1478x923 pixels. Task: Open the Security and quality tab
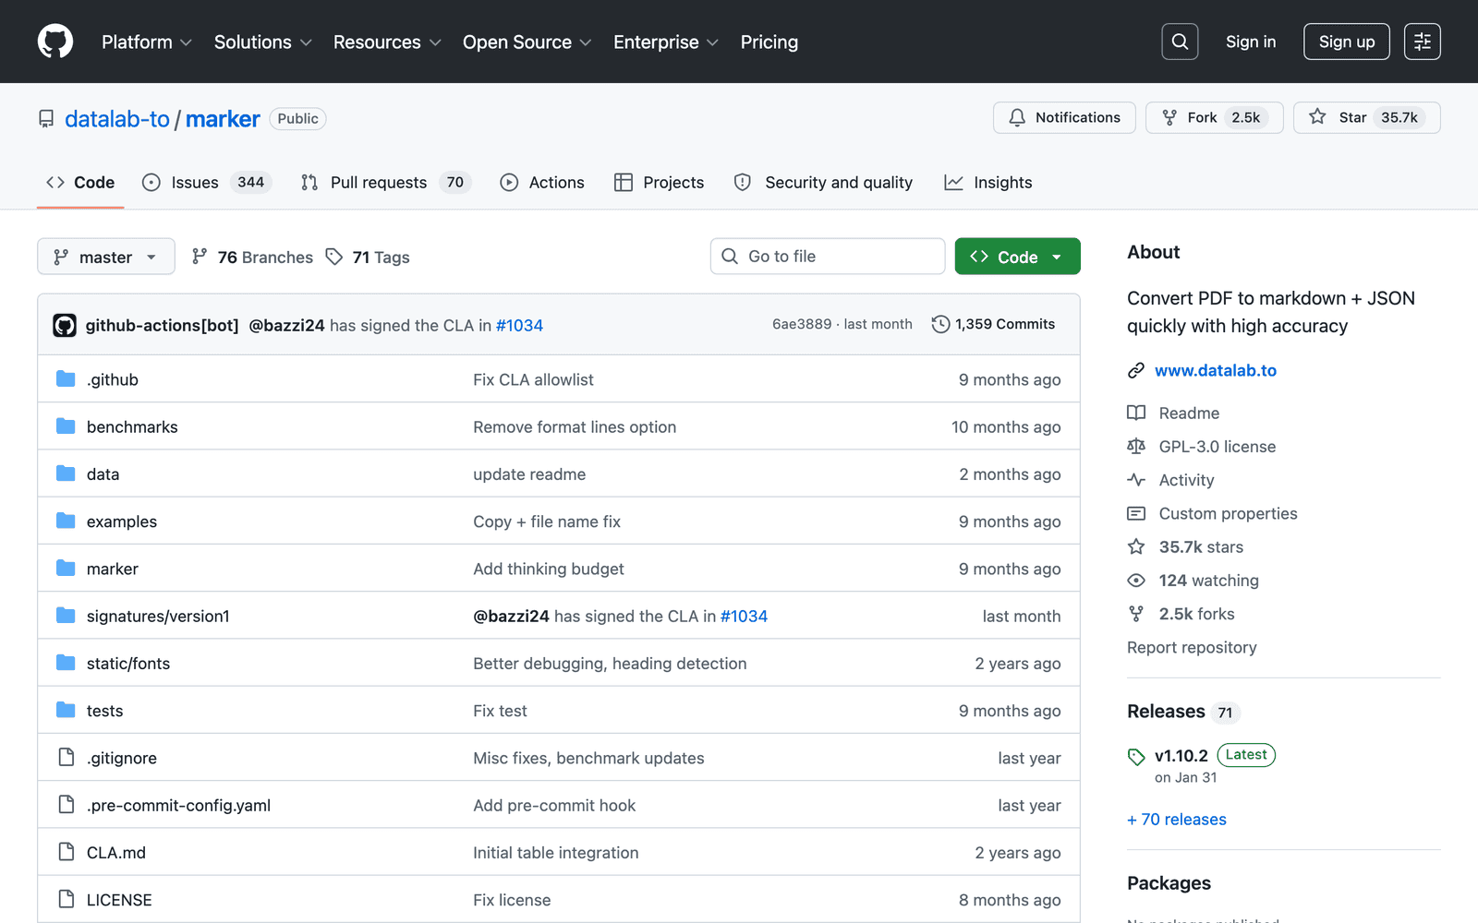point(823,183)
